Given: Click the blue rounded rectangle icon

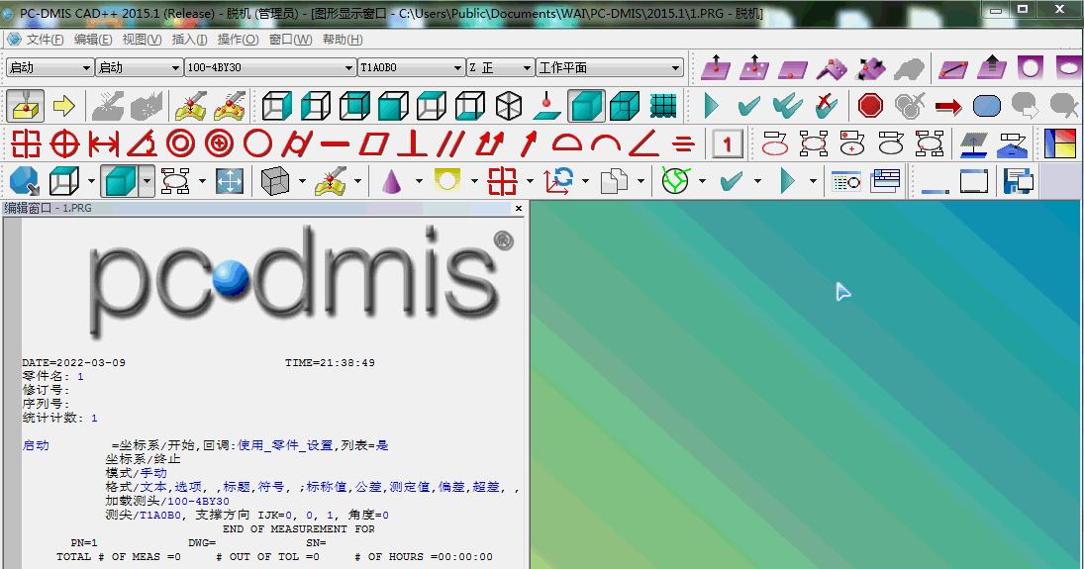Looking at the screenshot, I should pos(987,106).
